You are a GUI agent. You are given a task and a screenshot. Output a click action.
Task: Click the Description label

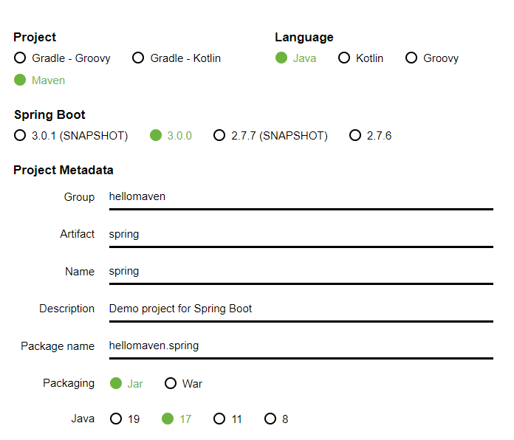click(67, 309)
